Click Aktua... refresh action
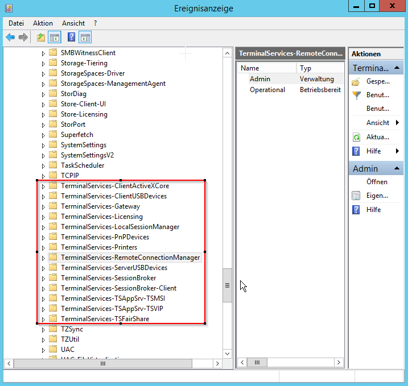The image size is (408, 386). pos(378,137)
